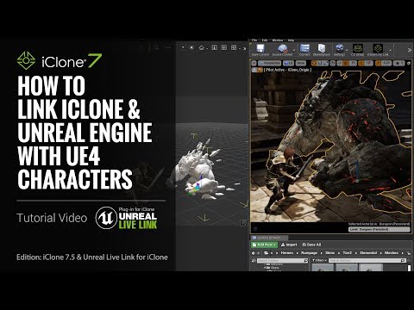Collapse the sources panel toggle icon
This screenshot has height=310, width=414.
click(254, 261)
